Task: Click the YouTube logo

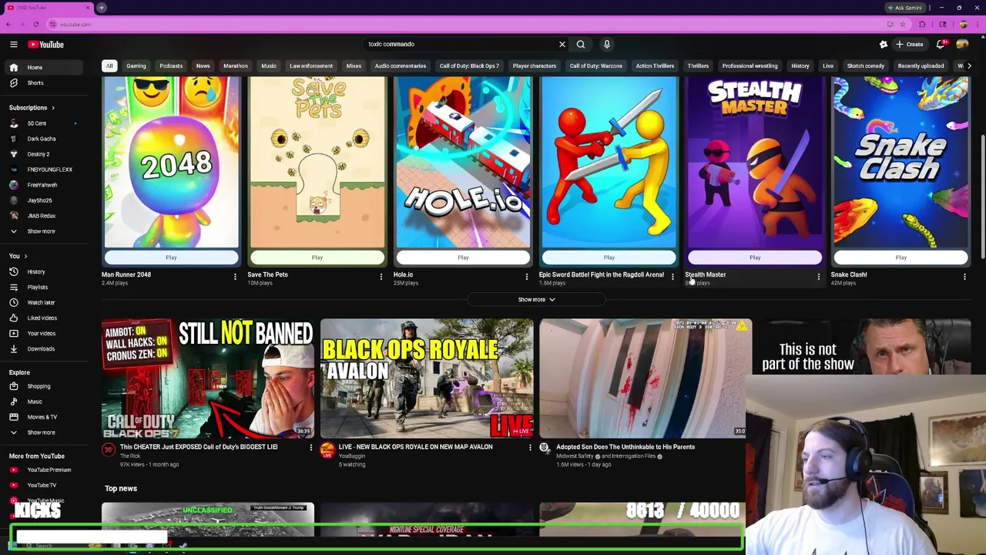Action: (x=46, y=44)
